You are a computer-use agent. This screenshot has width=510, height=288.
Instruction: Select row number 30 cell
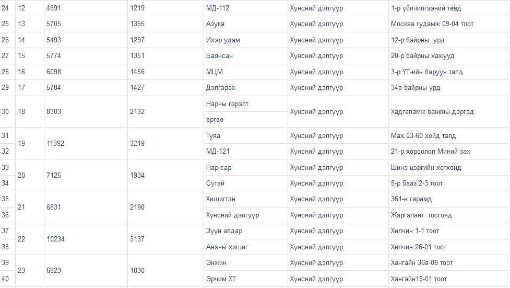point(6,112)
